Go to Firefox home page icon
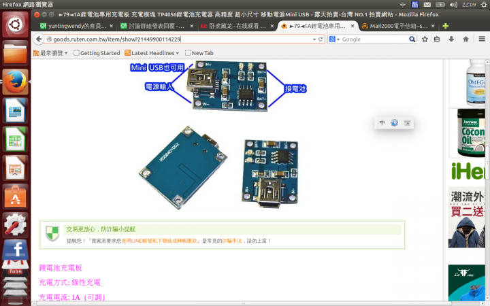The image size is (490, 306). (465, 39)
